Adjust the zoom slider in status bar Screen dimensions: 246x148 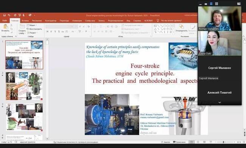point(223,142)
